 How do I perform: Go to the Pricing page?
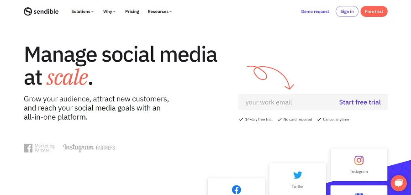132,11
